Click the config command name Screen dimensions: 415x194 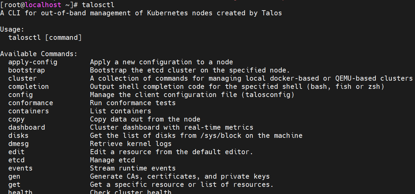point(20,95)
